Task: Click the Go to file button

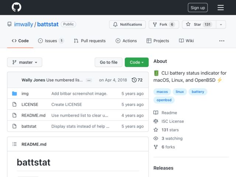Action: [x=108, y=62]
